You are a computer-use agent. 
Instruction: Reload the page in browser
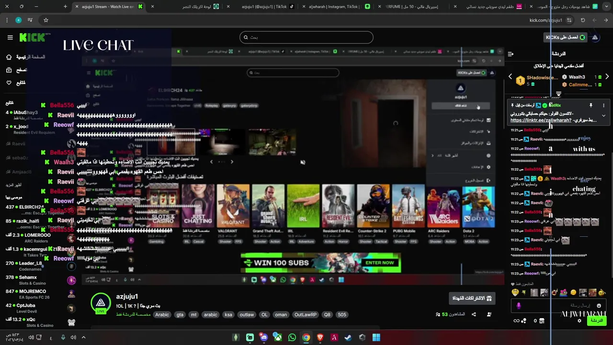[x=583, y=20]
